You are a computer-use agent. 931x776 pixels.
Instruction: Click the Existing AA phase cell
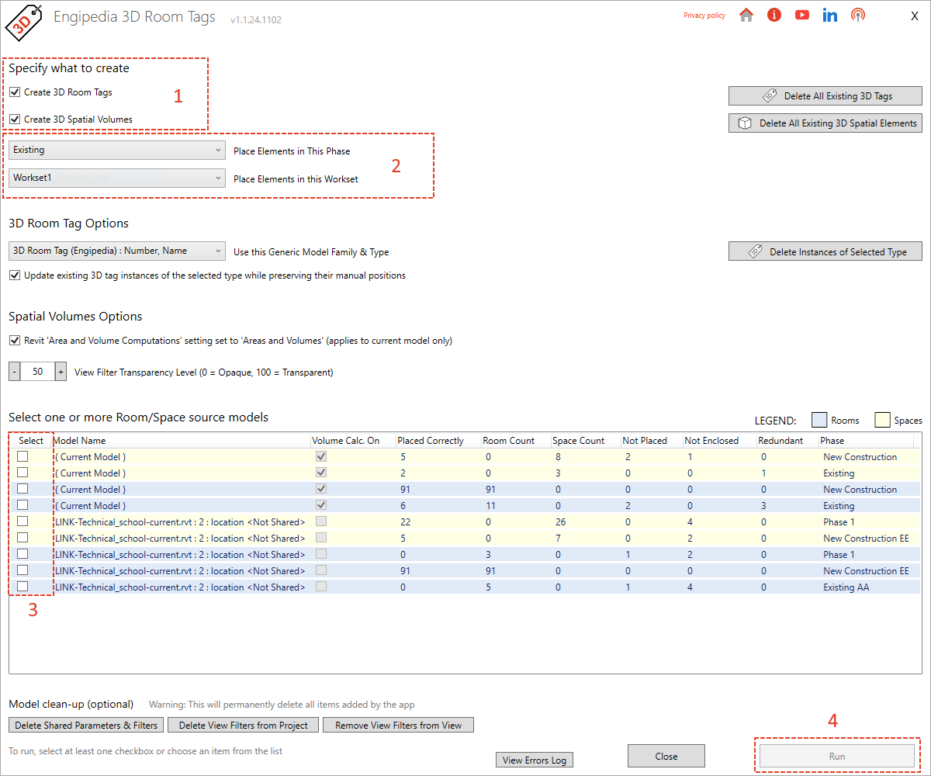pyautogui.click(x=846, y=587)
